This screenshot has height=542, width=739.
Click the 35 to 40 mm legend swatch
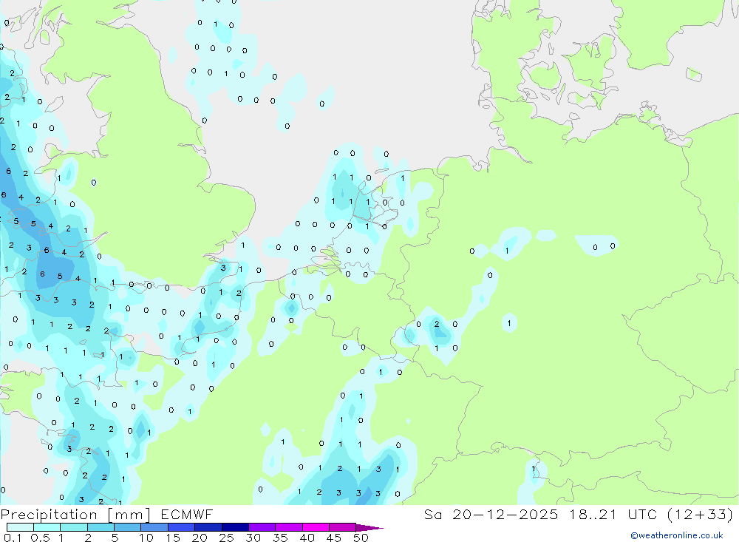[289, 527]
